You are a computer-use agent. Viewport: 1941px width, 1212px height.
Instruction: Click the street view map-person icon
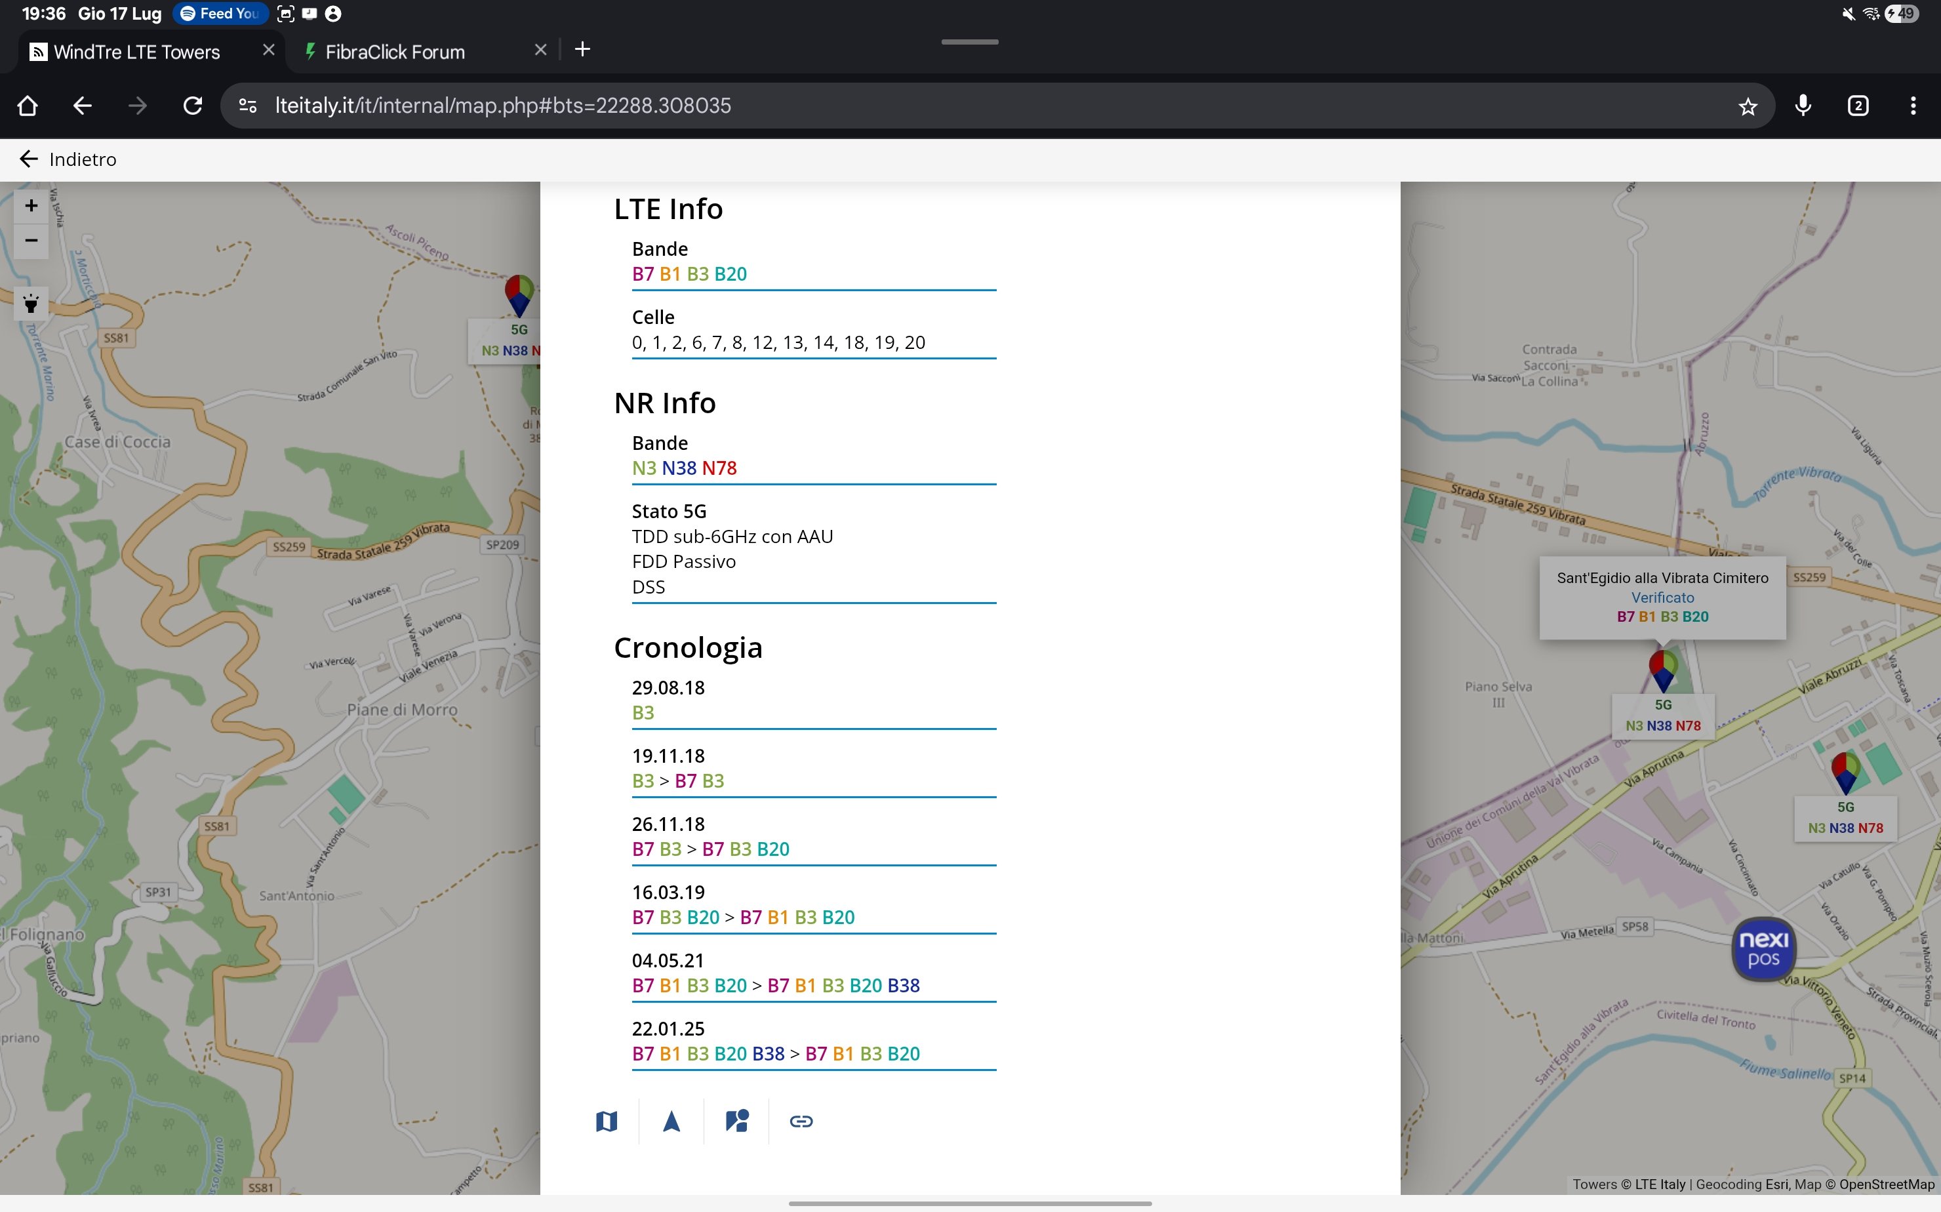pyautogui.click(x=736, y=1121)
